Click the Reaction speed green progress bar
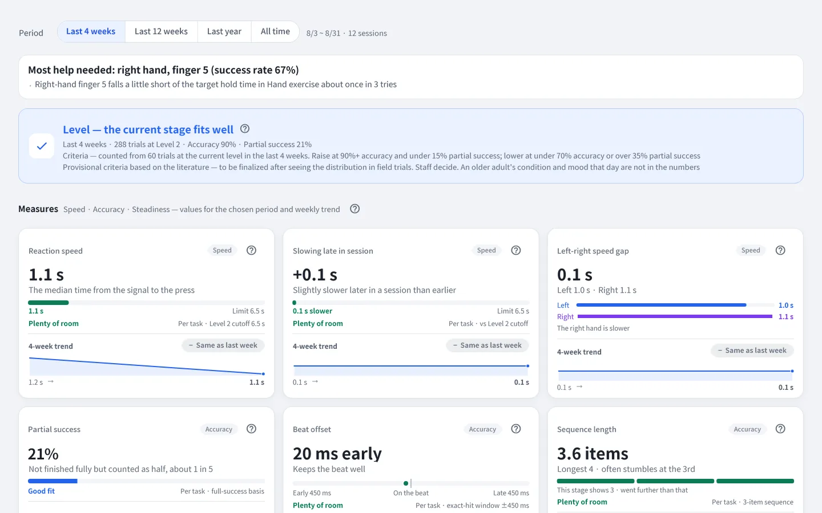 [x=49, y=303]
